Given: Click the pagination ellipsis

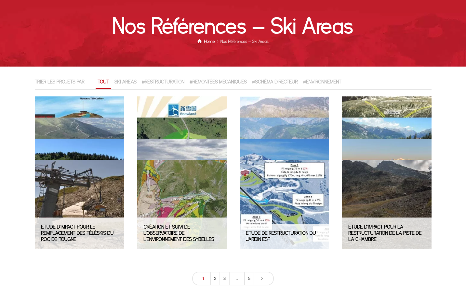Looking at the screenshot, I should [237, 279].
